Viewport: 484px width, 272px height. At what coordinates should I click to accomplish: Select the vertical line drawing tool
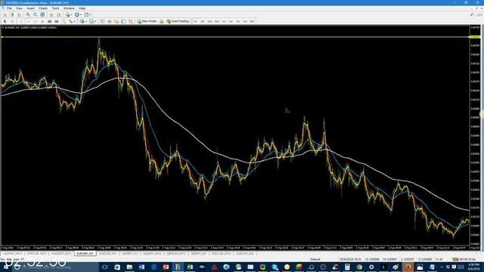(21, 21)
